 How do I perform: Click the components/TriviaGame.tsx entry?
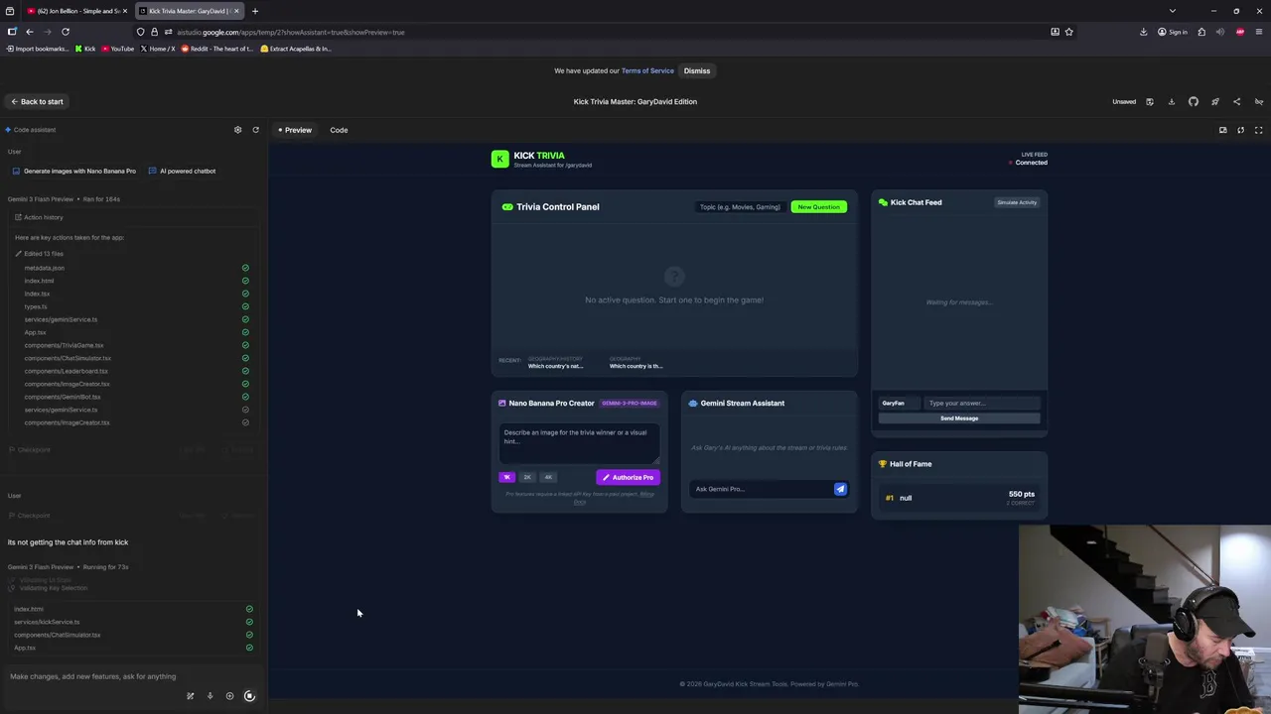64,345
